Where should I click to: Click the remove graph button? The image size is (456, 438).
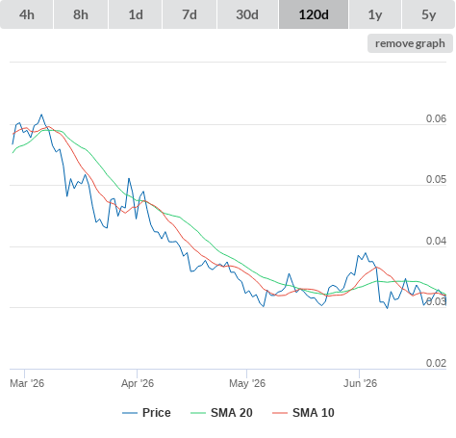pyautogui.click(x=410, y=43)
